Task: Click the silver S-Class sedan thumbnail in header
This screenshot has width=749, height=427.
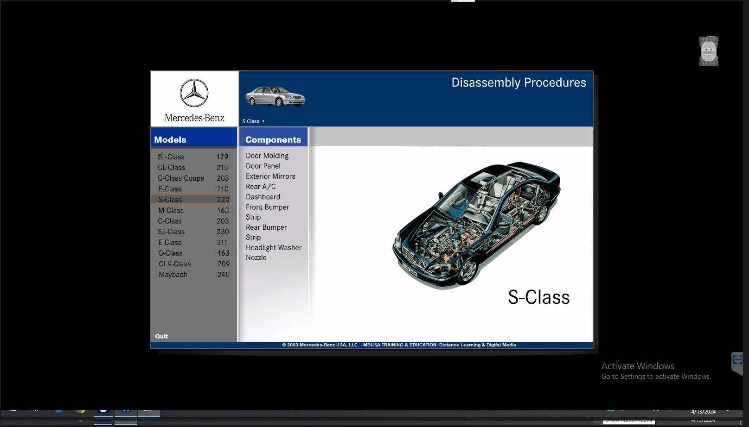Action: [x=275, y=96]
